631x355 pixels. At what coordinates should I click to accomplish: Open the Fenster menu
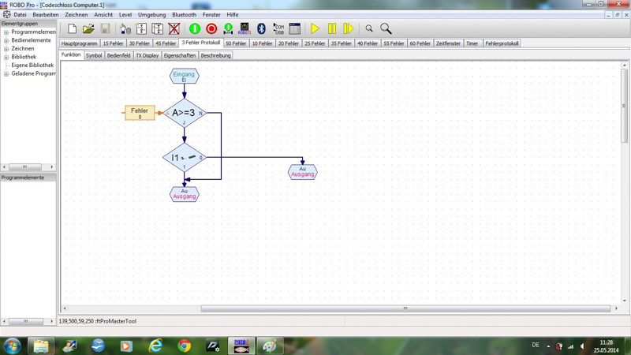[x=211, y=14]
